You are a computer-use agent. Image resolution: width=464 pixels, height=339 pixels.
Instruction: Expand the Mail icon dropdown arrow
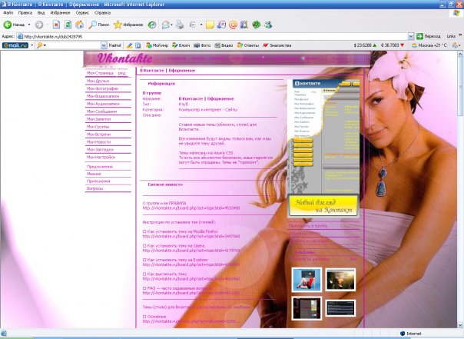pos(171,25)
